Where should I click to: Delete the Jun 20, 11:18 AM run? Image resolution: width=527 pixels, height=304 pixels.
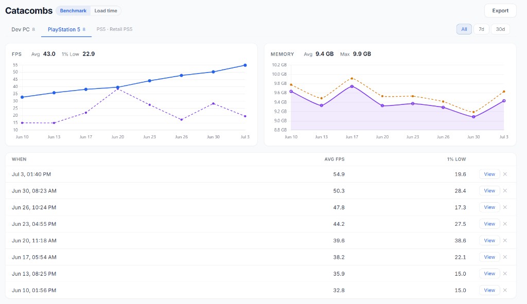505,241
